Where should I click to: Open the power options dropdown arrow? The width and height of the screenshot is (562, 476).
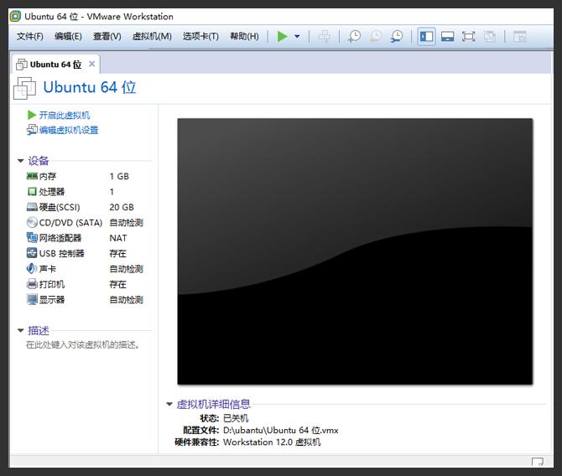(x=297, y=37)
